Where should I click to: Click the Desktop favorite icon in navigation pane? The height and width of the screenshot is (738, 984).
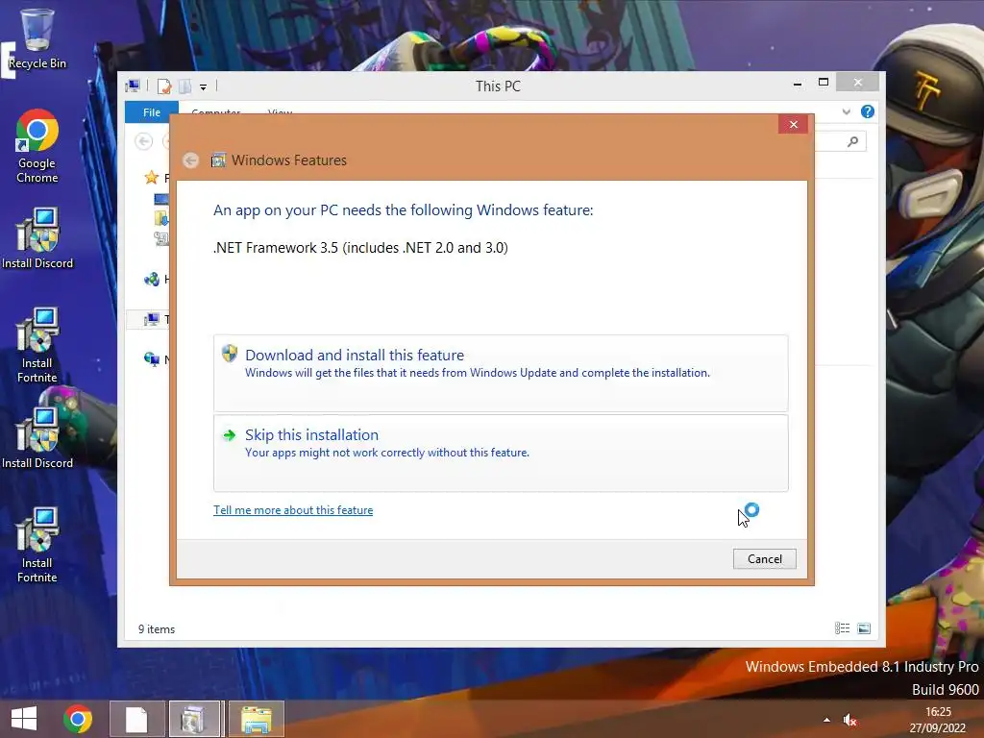pyautogui.click(x=161, y=199)
